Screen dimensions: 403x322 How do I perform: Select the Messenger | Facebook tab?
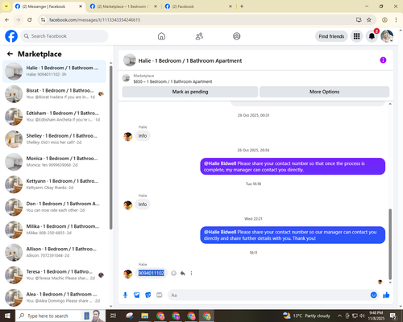click(x=48, y=6)
